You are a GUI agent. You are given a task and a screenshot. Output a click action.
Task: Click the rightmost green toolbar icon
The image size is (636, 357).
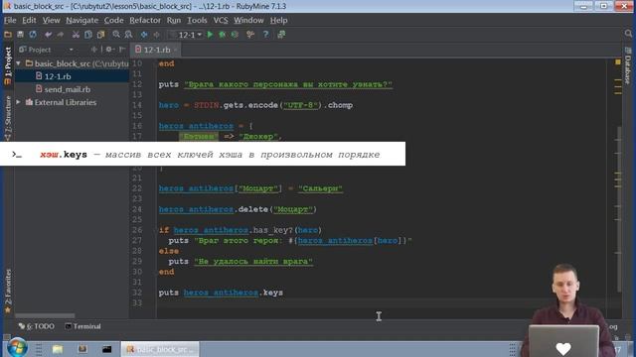[x=281, y=35]
